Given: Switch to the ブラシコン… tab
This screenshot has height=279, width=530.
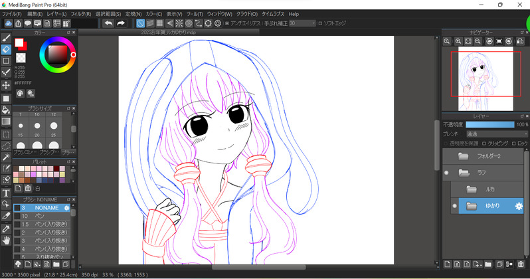Looking at the screenshot, I should pyautogui.click(x=25, y=153).
